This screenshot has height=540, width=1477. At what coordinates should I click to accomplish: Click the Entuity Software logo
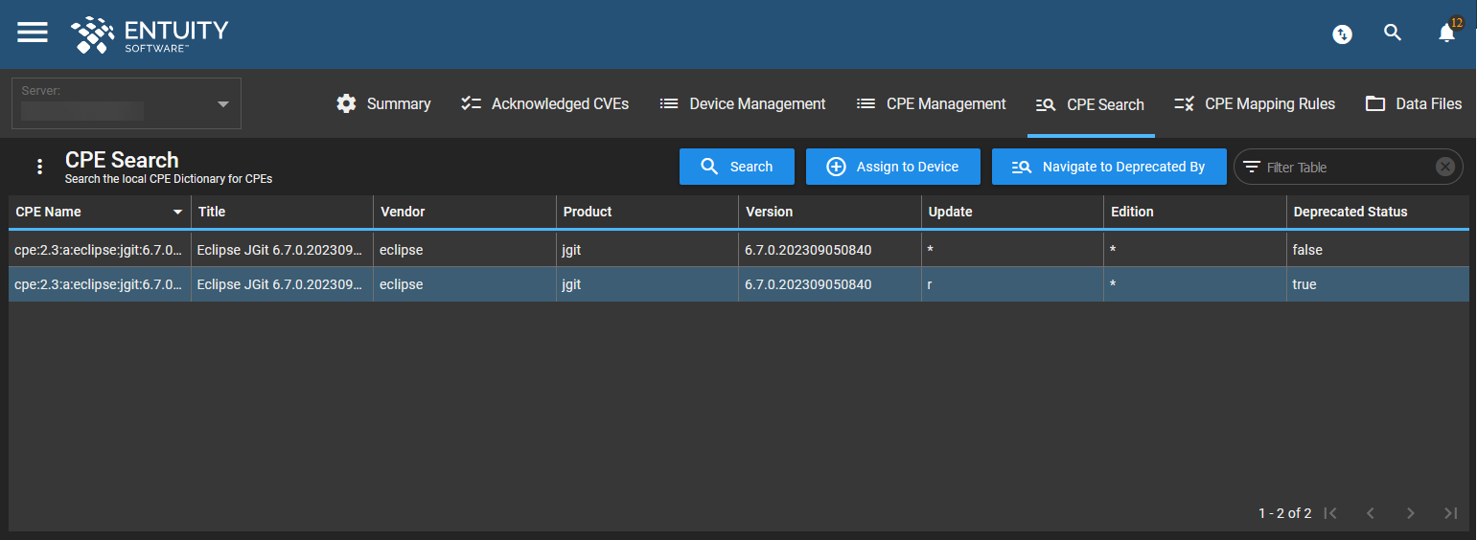point(150,34)
